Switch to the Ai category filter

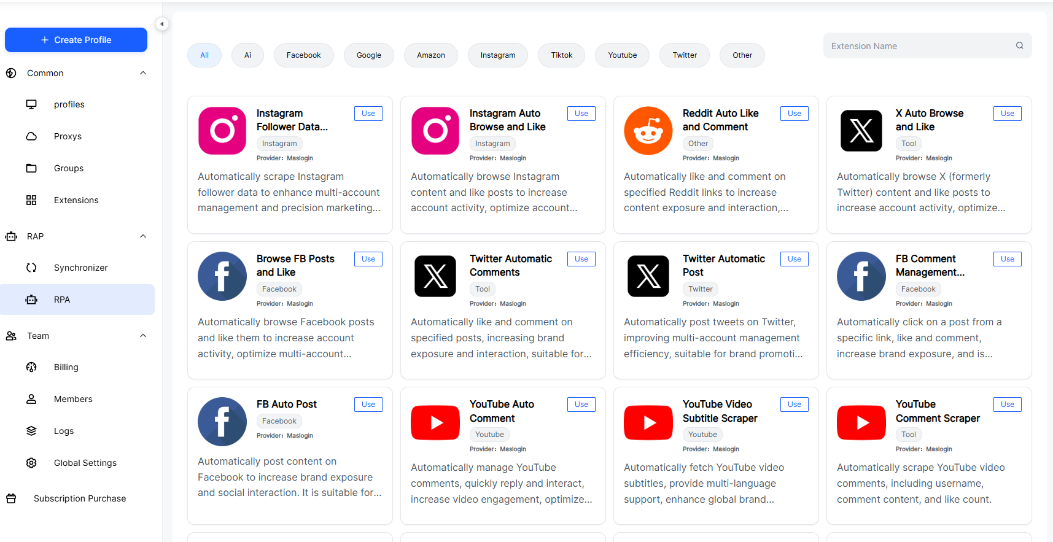(x=247, y=55)
